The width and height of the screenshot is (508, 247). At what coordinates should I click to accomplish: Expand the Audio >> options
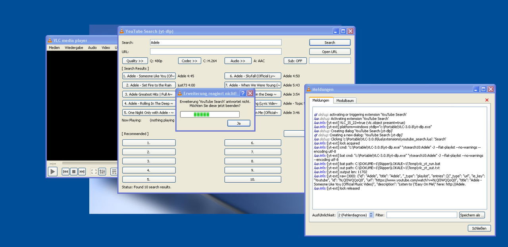tap(238, 61)
